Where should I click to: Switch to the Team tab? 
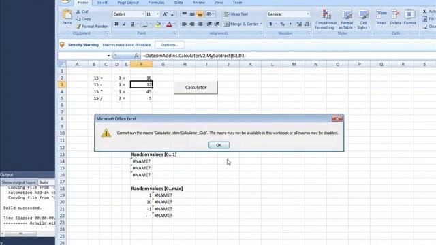[x=237, y=3]
